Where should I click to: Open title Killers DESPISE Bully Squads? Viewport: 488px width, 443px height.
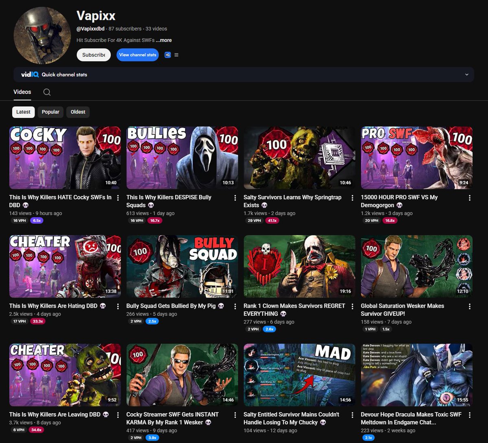pyautogui.click(x=169, y=201)
